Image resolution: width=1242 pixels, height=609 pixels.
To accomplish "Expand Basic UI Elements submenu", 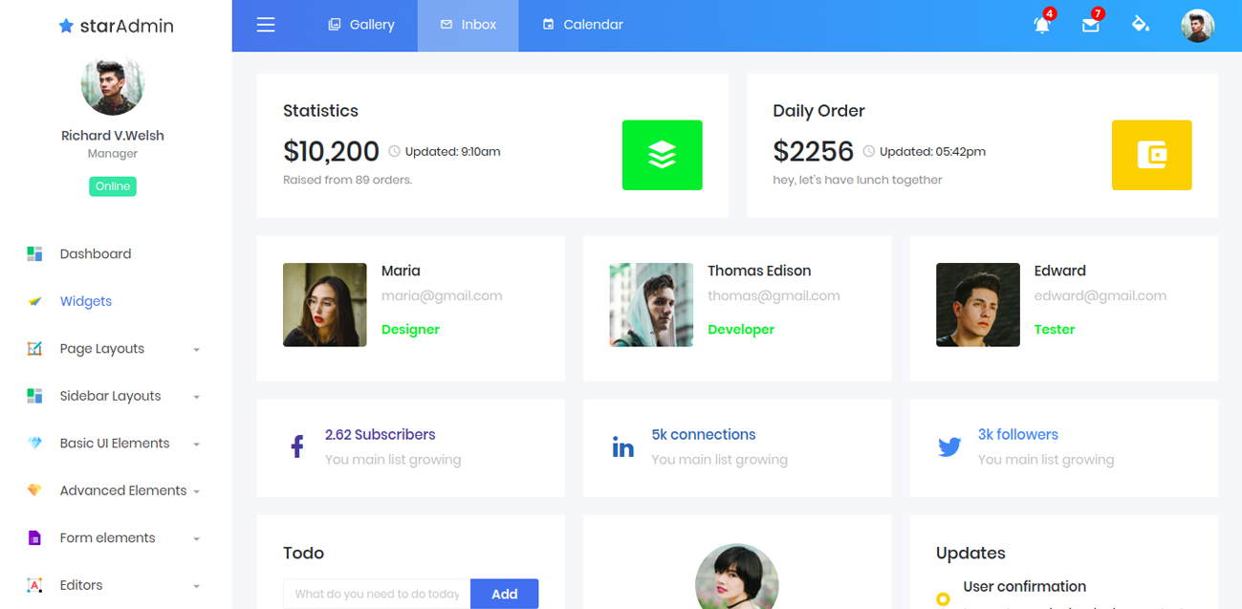I will coord(115,444).
